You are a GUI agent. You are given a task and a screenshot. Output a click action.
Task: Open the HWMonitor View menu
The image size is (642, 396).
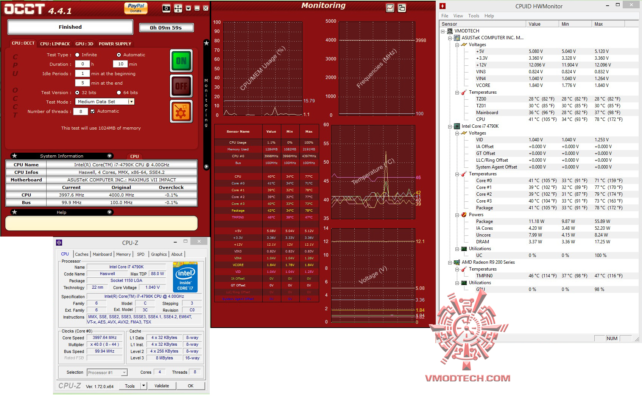(x=458, y=16)
